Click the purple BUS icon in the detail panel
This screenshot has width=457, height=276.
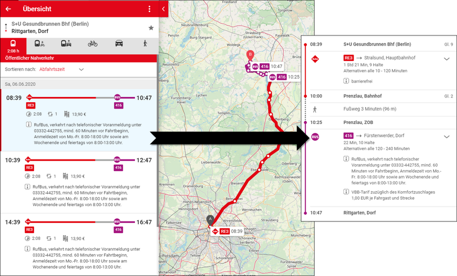click(315, 137)
